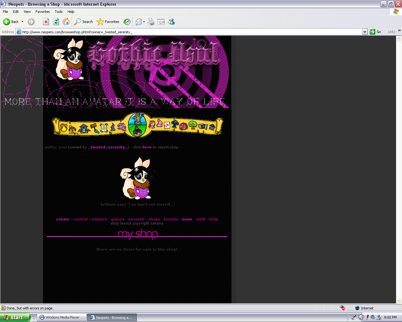402x322 pixels.
Task: Refresh the page with the toolbar icon
Action: point(56,22)
